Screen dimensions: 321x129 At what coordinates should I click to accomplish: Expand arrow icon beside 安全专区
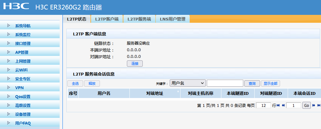(8, 79)
